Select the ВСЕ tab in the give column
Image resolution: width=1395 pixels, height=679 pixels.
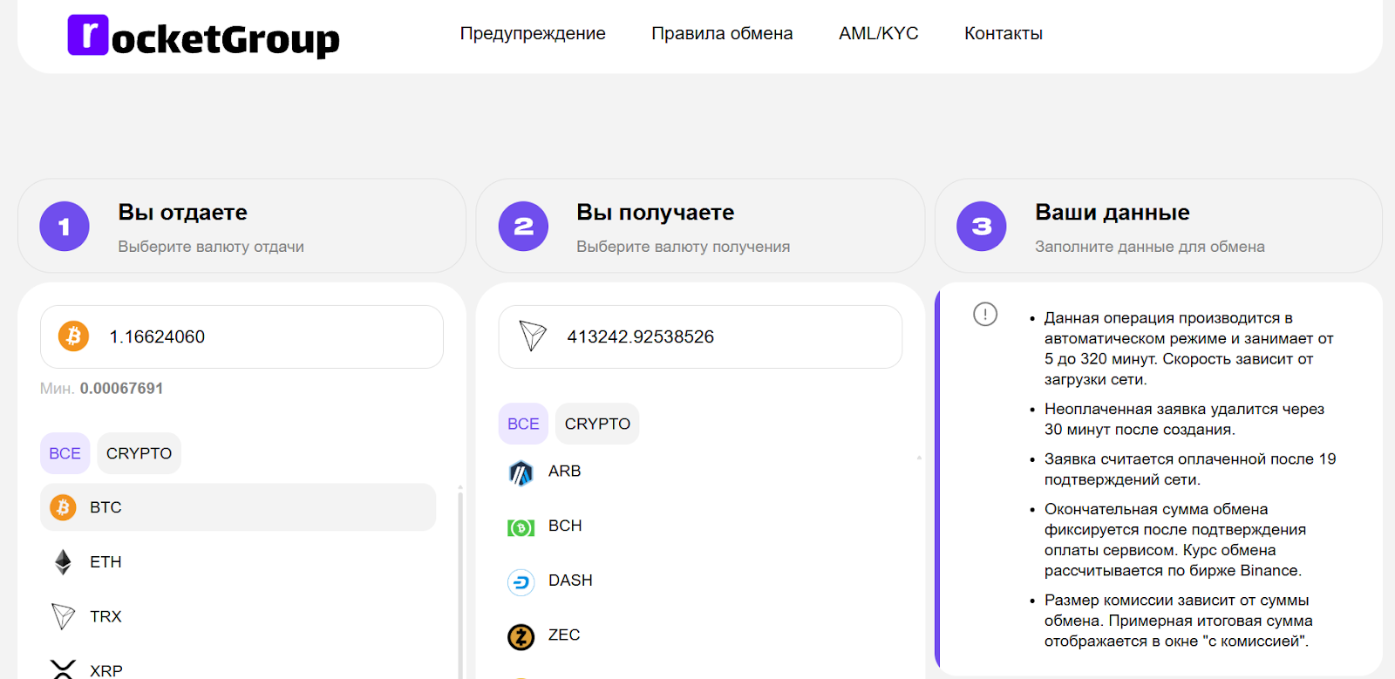pyautogui.click(x=65, y=453)
